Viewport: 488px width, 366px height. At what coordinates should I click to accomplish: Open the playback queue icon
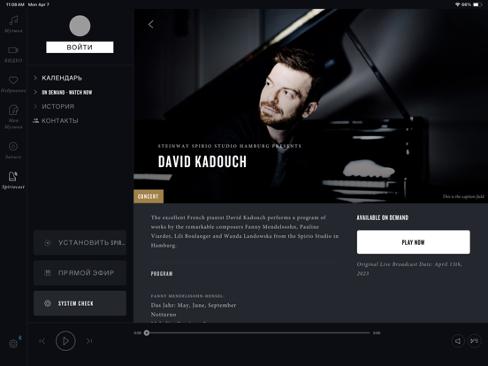pyautogui.click(x=475, y=341)
